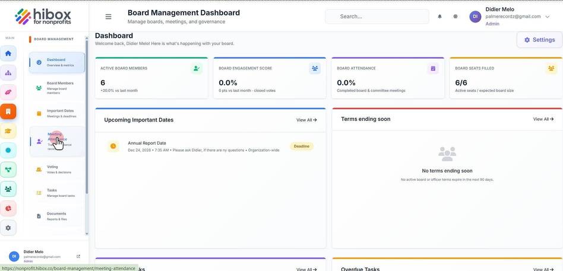The width and height of the screenshot is (563, 271).
Task: Click the DI avatar in top bar
Action: tap(475, 17)
